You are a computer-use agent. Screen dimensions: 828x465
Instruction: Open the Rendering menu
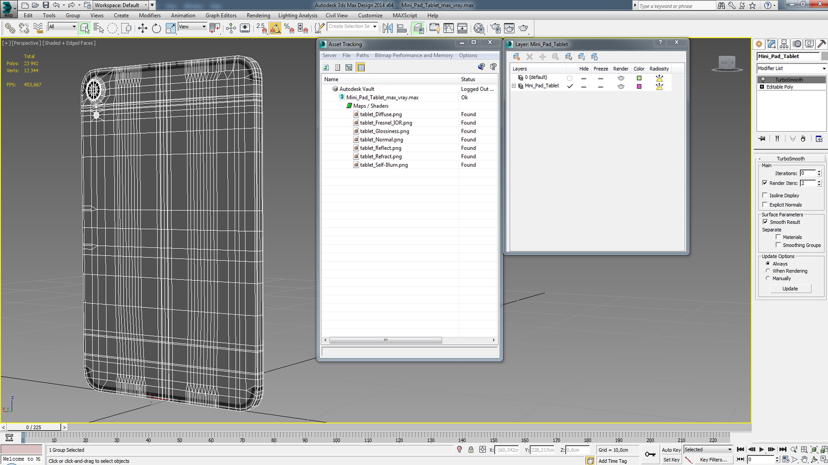point(258,15)
